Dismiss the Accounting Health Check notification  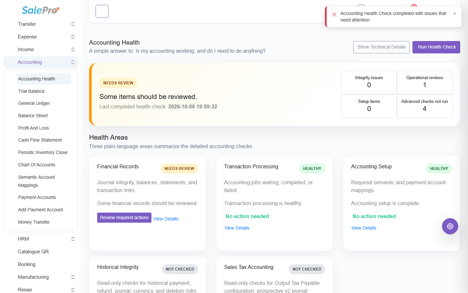[455, 13]
